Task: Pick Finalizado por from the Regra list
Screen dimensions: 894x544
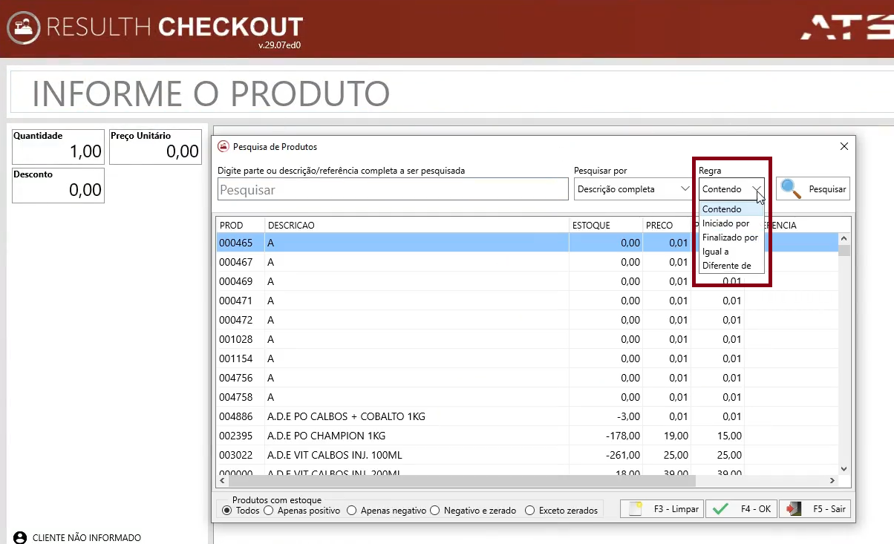Action: pos(732,237)
